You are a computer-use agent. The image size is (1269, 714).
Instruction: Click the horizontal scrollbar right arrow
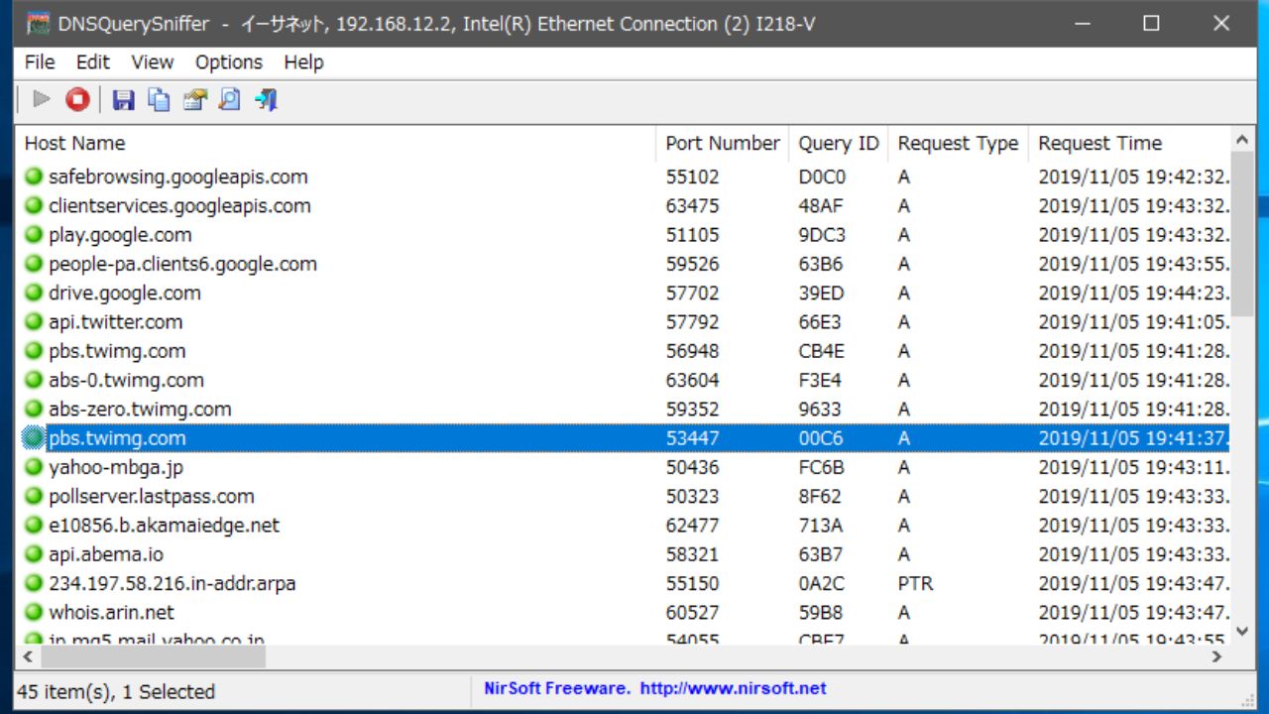[x=1217, y=656]
